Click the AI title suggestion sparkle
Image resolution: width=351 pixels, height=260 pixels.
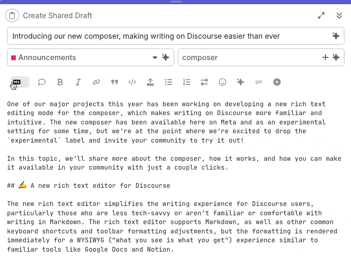point(336,36)
